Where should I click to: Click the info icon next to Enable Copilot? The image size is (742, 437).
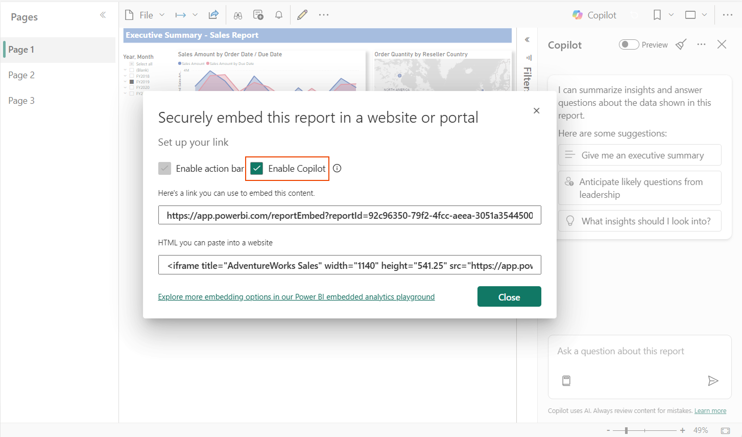pos(337,168)
